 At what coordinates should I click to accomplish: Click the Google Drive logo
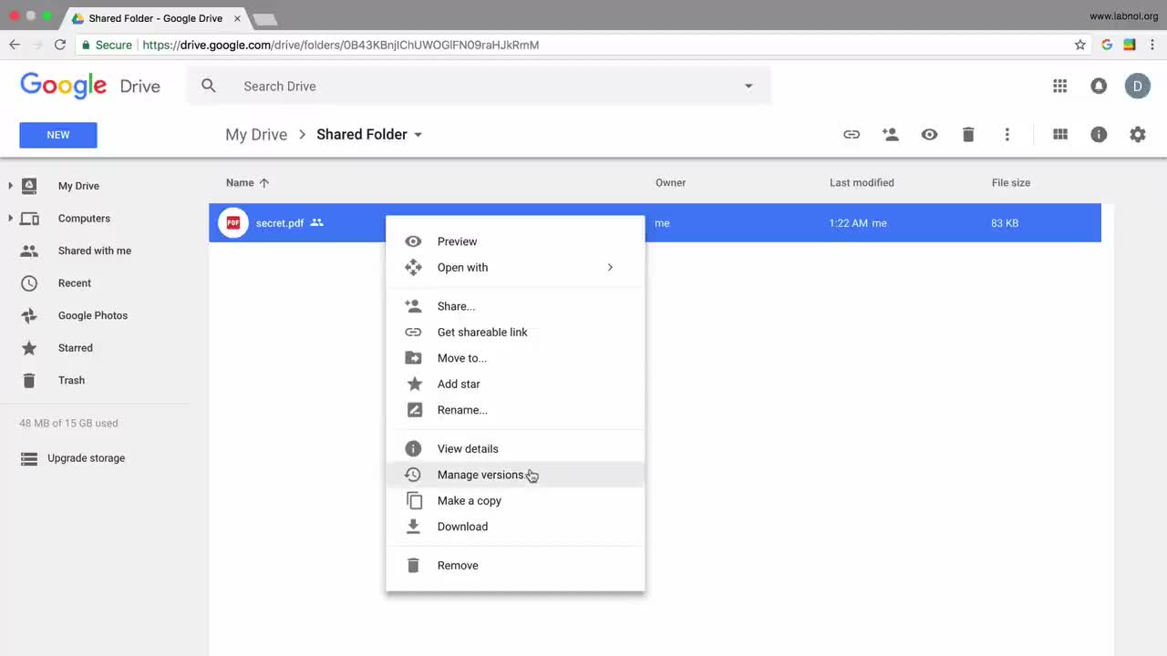tap(90, 86)
